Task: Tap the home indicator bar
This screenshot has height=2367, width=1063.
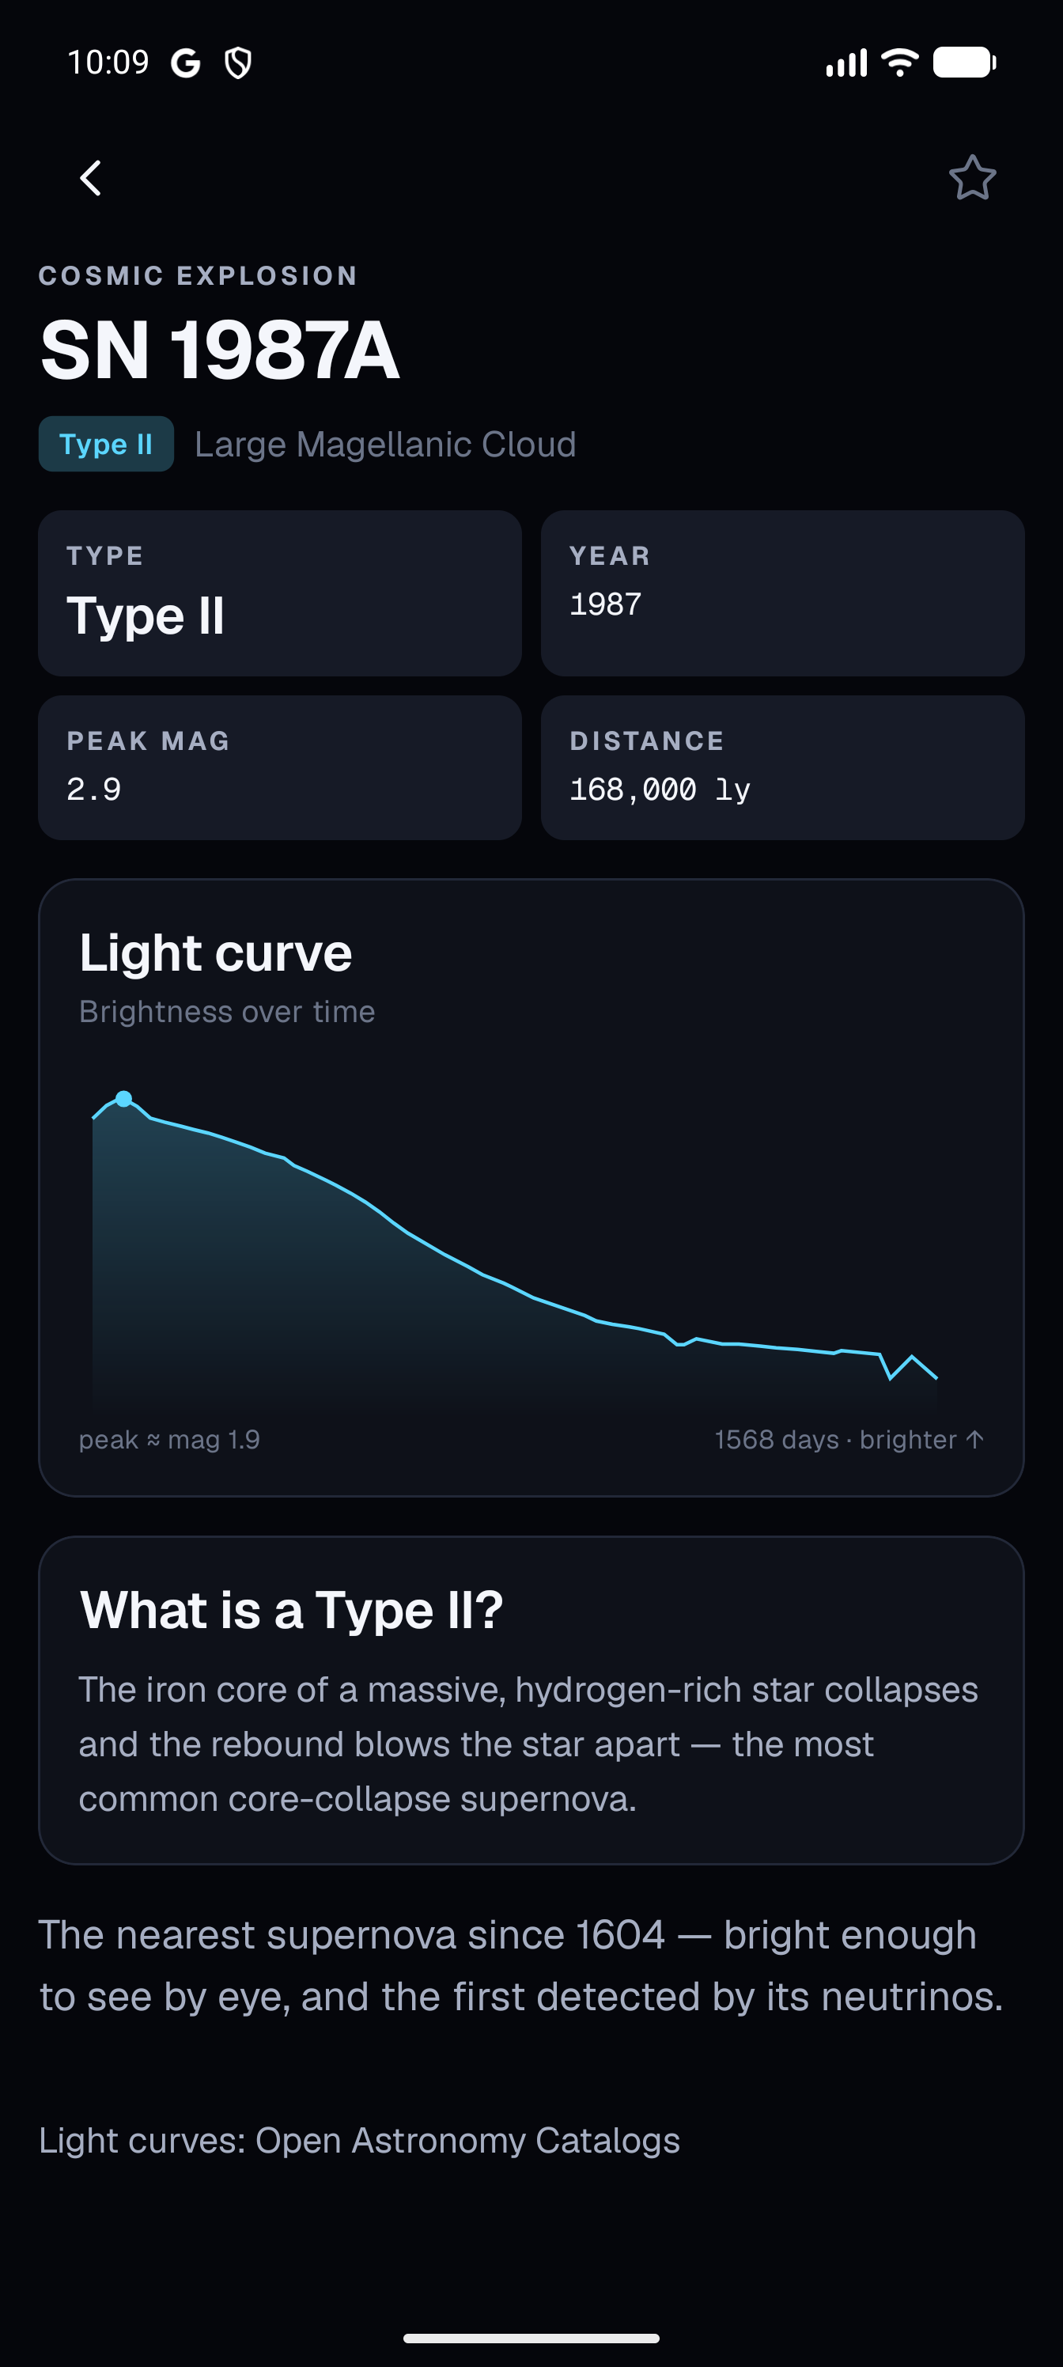Action: point(531,2338)
